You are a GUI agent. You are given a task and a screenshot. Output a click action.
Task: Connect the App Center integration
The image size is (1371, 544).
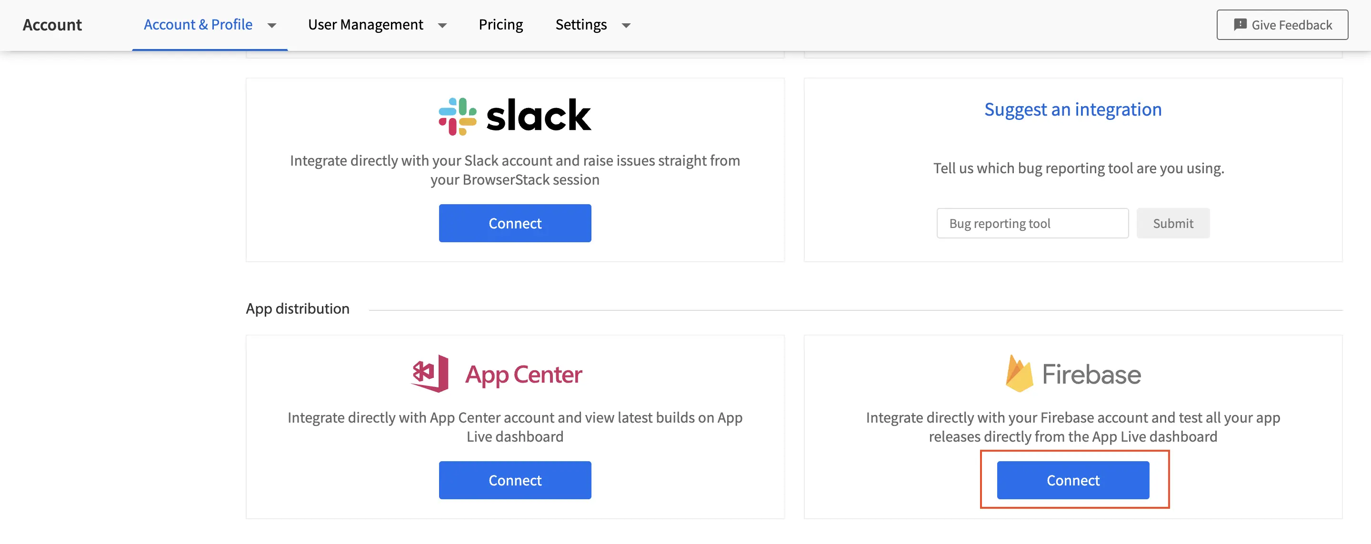pyautogui.click(x=515, y=480)
